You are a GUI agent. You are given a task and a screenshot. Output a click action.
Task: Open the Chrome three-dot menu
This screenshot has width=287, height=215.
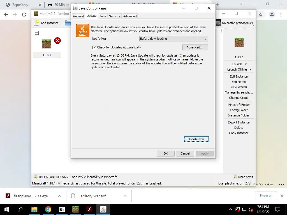(x=281, y=15)
